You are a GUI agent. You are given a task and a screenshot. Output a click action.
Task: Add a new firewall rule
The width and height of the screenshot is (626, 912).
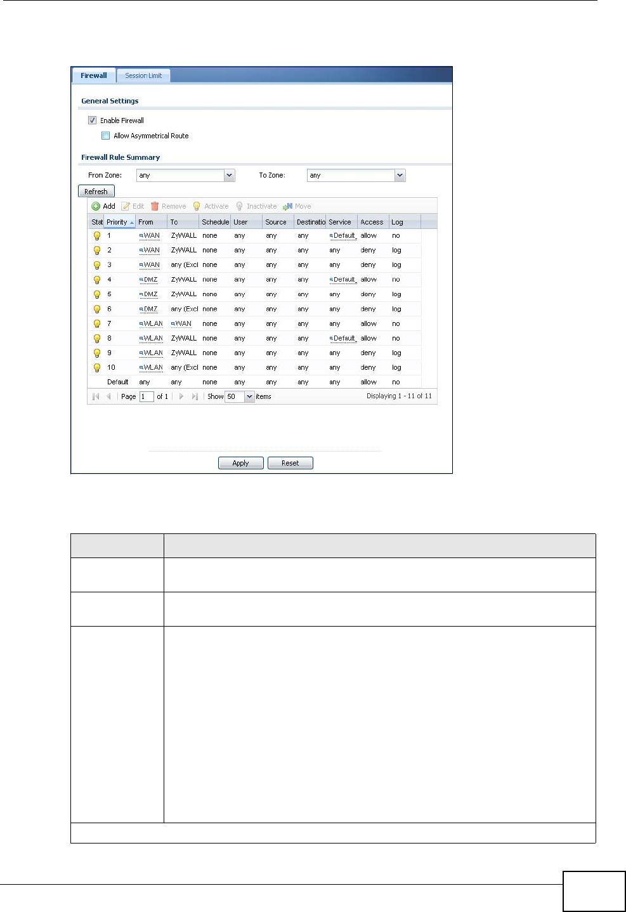click(x=103, y=206)
